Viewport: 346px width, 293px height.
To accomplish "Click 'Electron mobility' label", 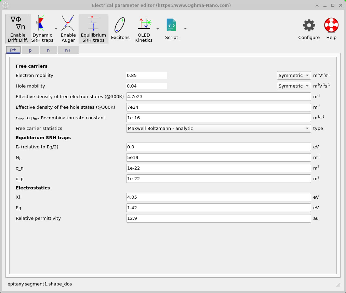I will [x=35, y=76].
